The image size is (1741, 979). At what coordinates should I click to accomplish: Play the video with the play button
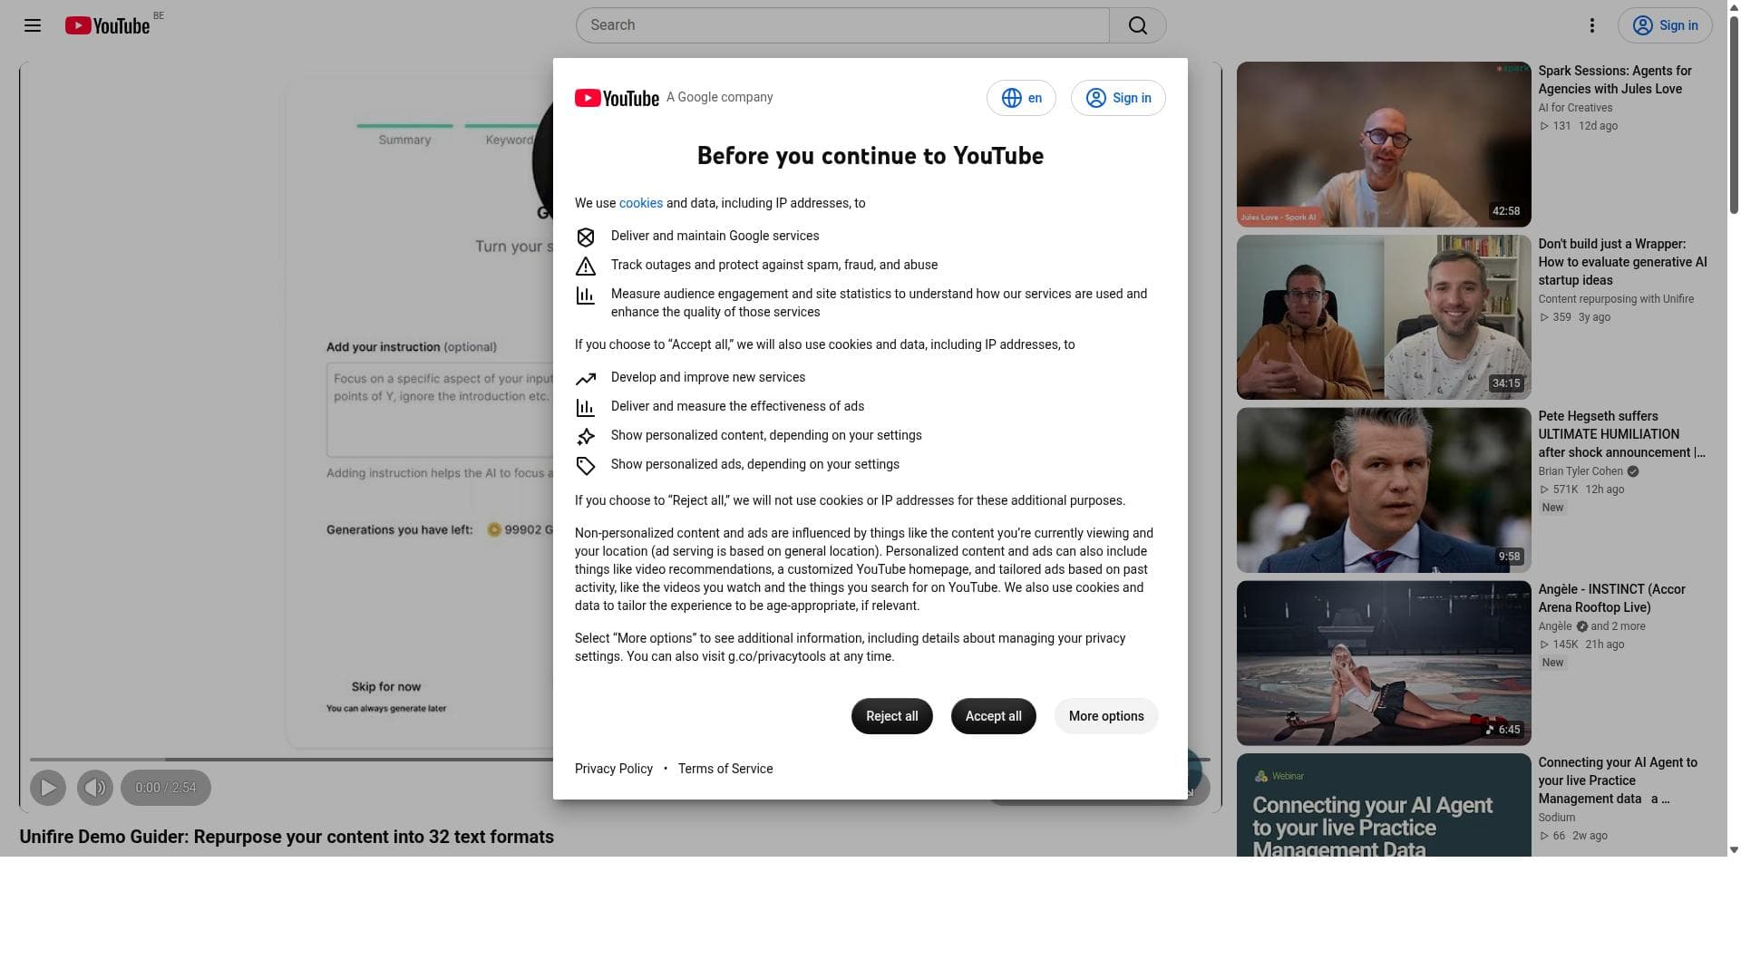(x=48, y=788)
